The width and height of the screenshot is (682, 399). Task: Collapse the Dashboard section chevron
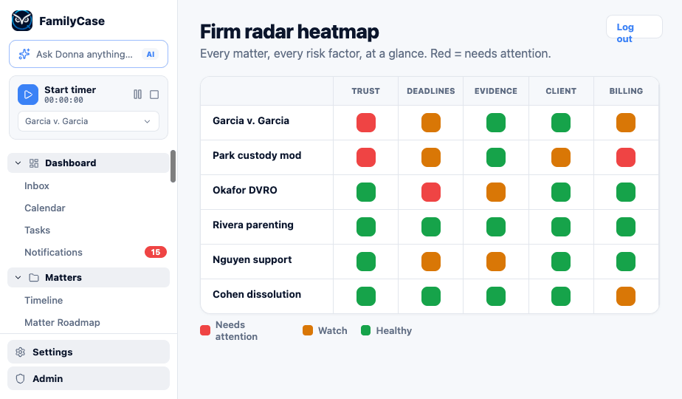pyautogui.click(x=18, y=163)
